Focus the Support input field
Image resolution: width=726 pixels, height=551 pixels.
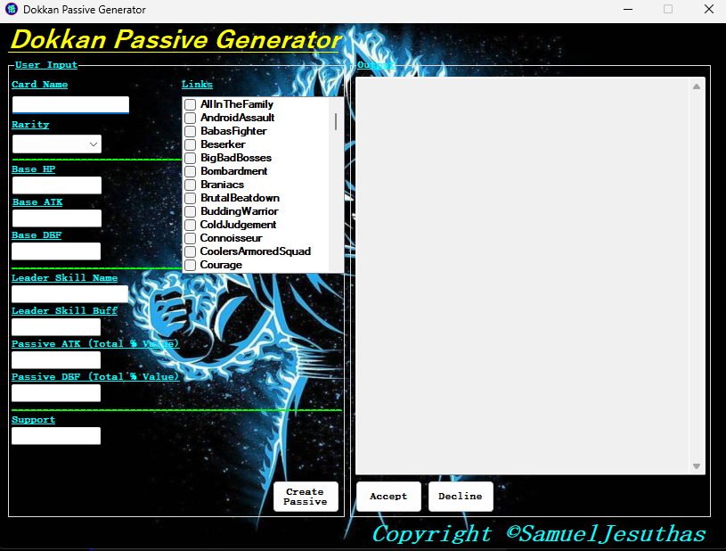[56, 436]
